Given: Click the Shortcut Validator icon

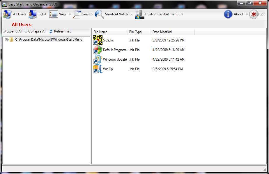Looking at the screenshot, I should (99, 14).
